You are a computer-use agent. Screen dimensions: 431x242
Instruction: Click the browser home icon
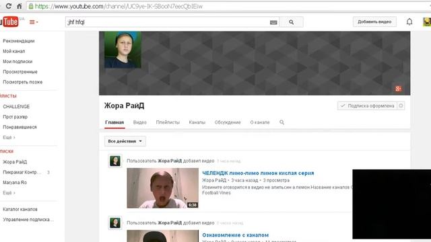[20, 6]
